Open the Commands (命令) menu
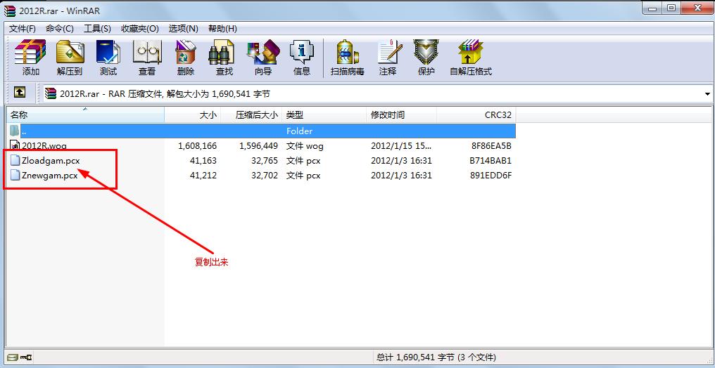The width and height of the screenshot is (715, 368). coord(60,29)
